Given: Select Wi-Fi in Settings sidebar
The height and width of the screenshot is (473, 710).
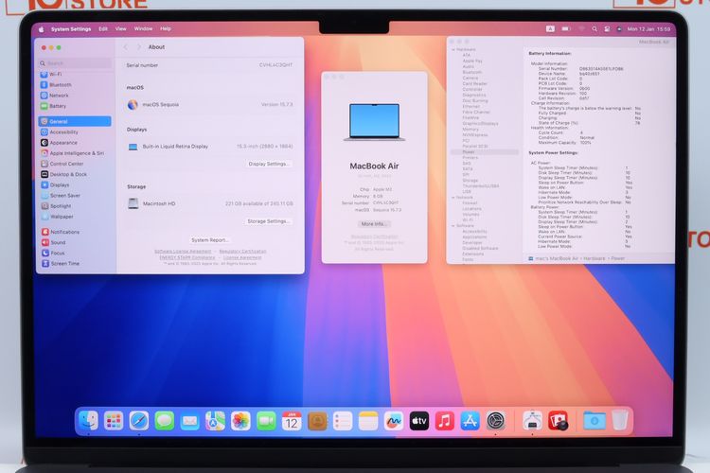Looking at the screenshot, I should (75, 74).
